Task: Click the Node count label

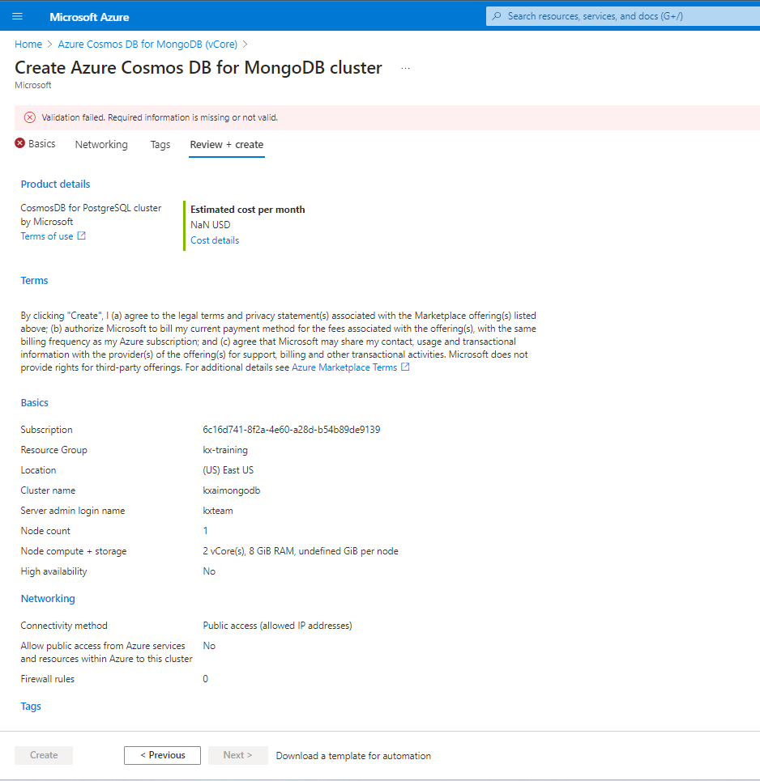Action: (45, 531)
